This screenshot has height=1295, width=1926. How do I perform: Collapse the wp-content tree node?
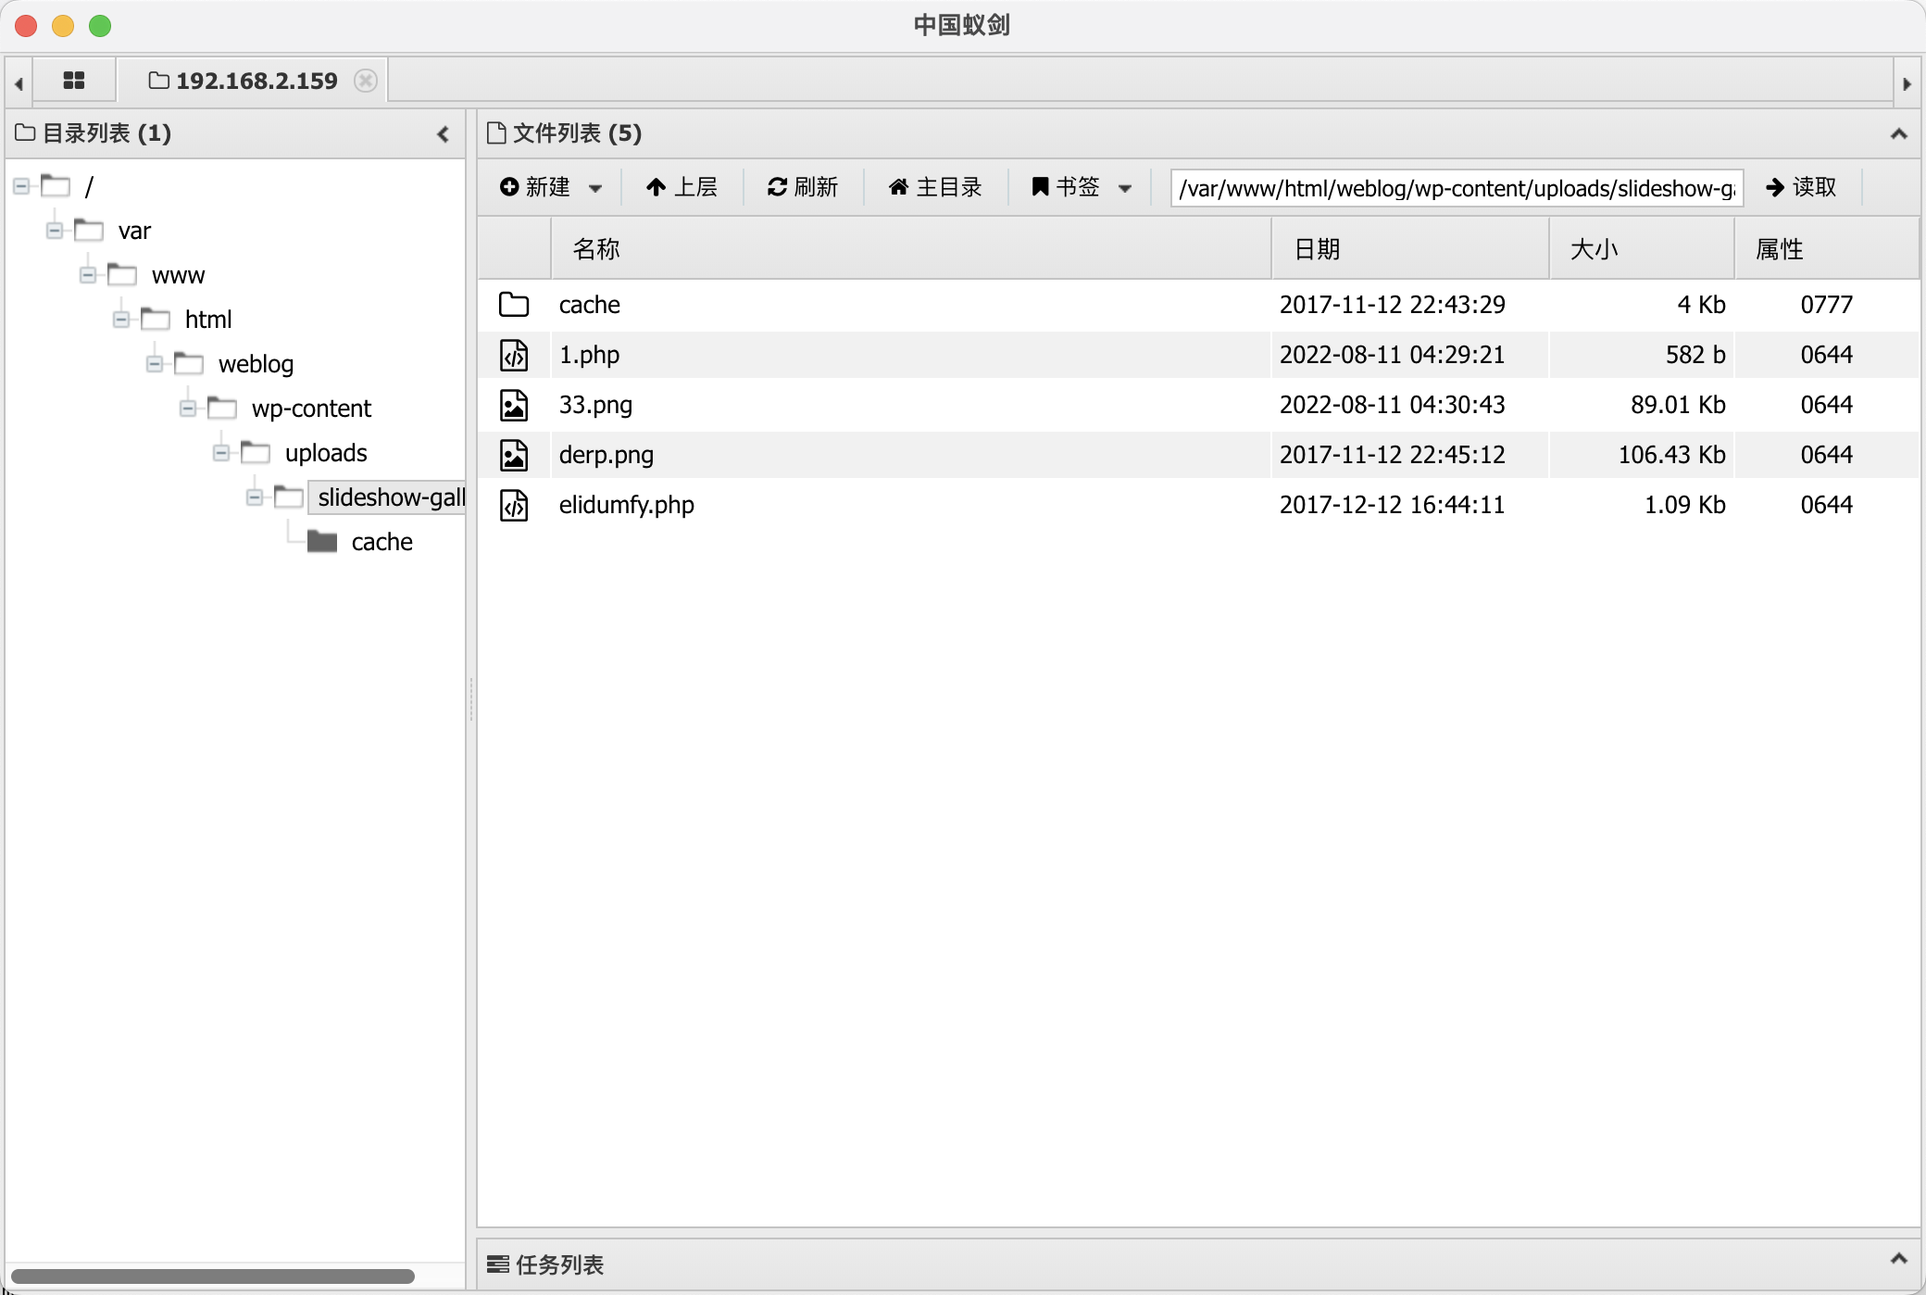tap(188, 409)
